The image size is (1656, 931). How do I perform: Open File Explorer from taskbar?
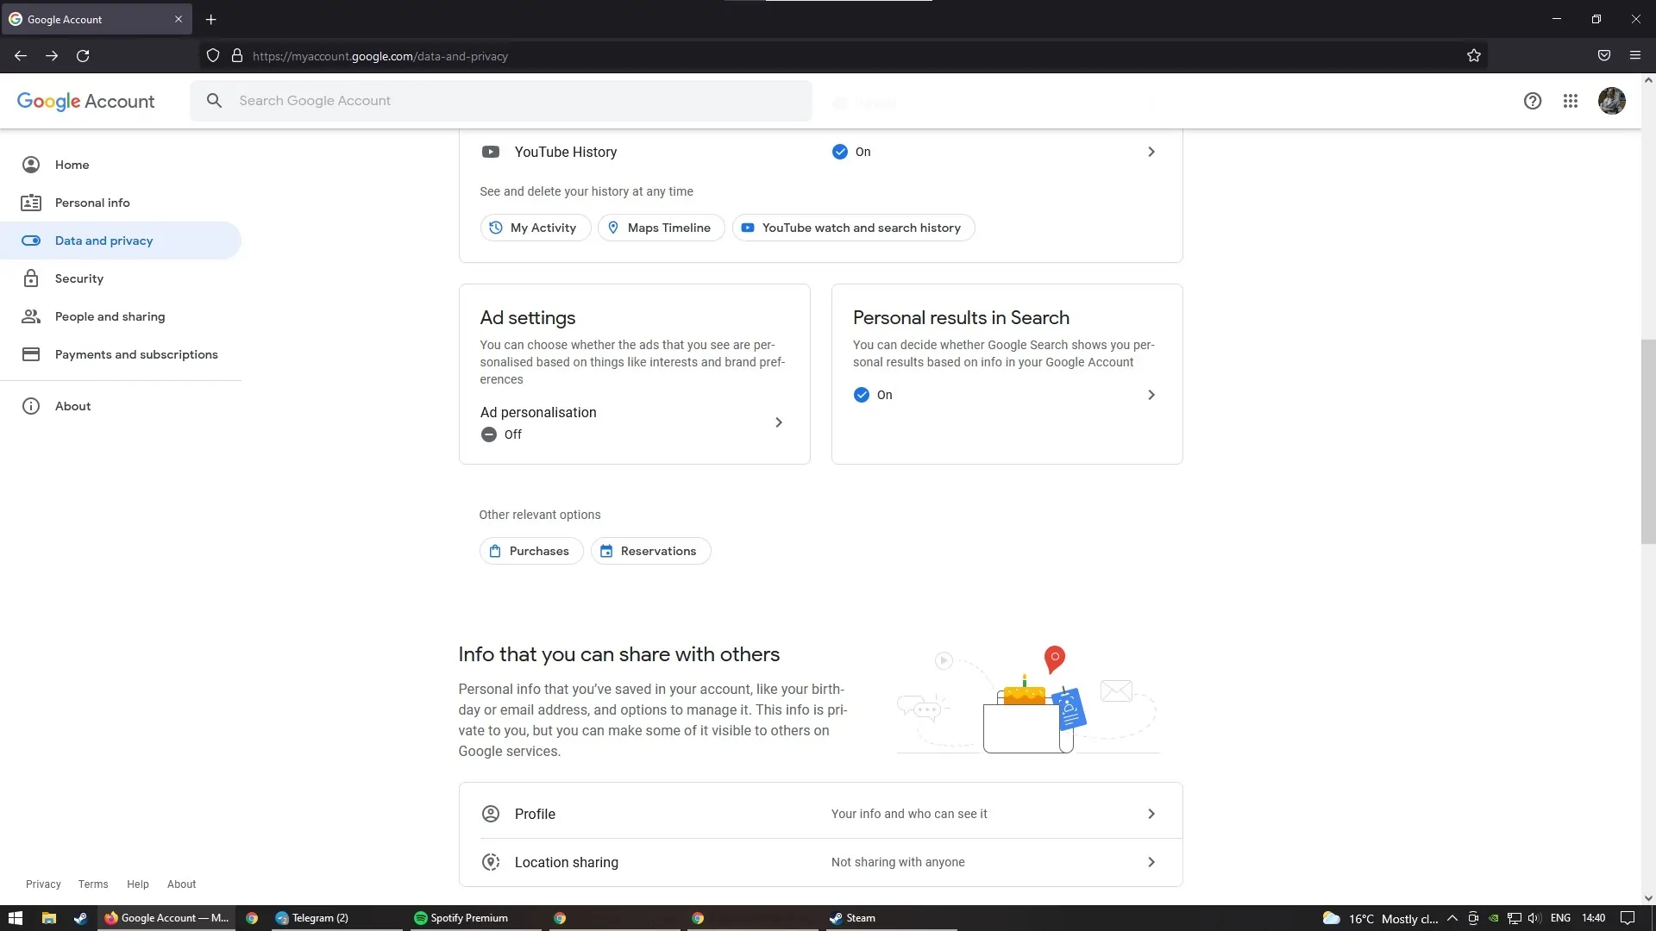click(48, 918)
